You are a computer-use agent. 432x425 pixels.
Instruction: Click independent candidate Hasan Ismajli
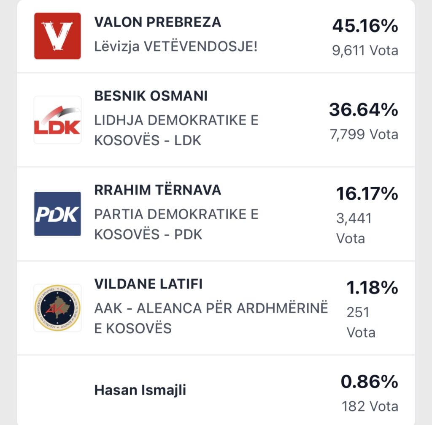140,390
